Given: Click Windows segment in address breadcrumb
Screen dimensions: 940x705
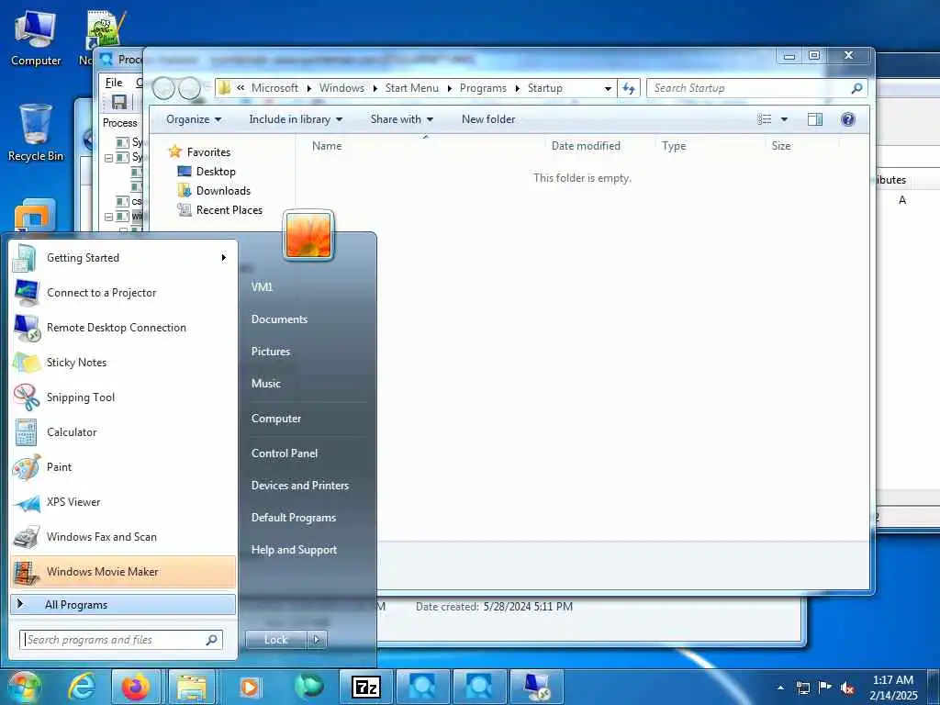Looking at the screenshot, I should click(x=341, y=88).
